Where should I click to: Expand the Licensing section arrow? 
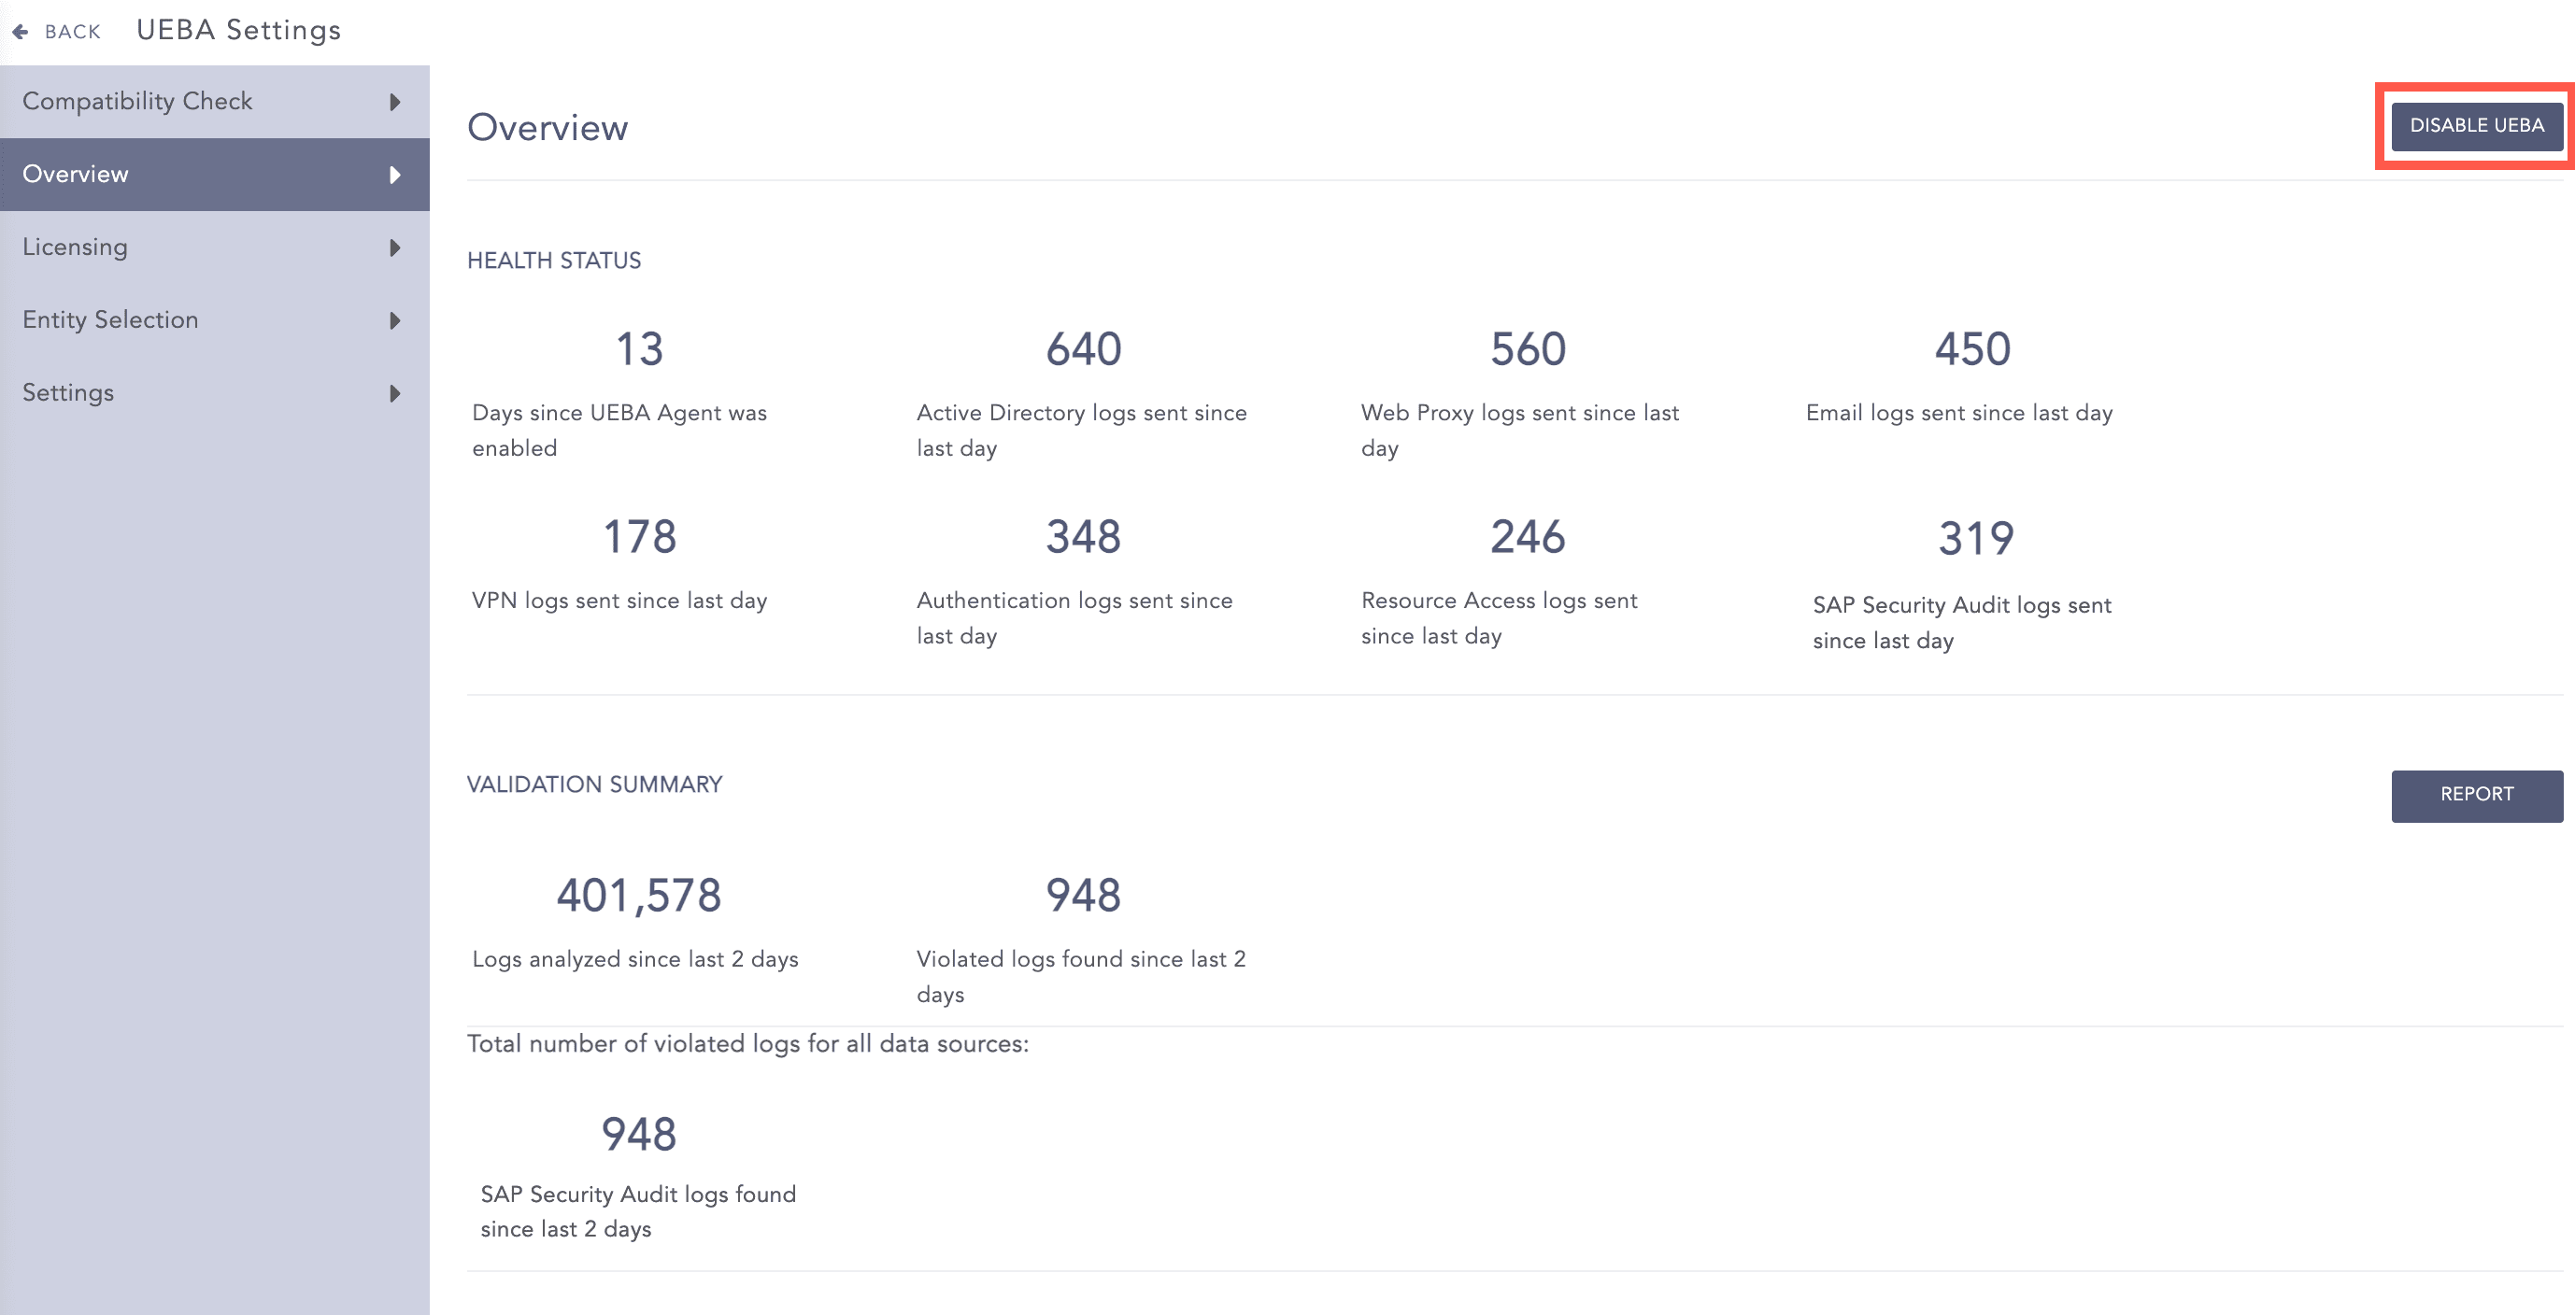pyautogui.click(x=395, y=247)
